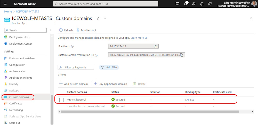Open portal settings gear

(193, 4)
